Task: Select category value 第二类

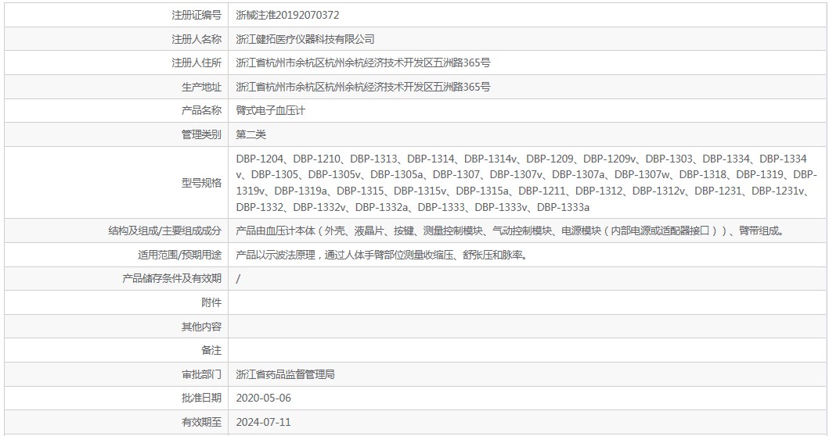Action: (251, 134)
